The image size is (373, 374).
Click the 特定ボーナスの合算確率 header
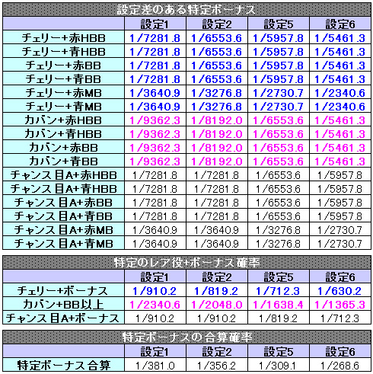coord(186,337)
